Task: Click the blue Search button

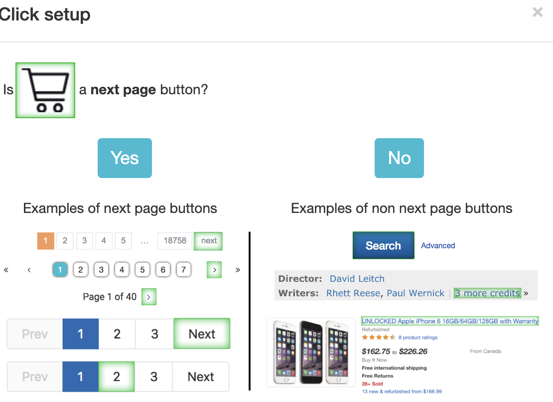Action: coord(383,245)
